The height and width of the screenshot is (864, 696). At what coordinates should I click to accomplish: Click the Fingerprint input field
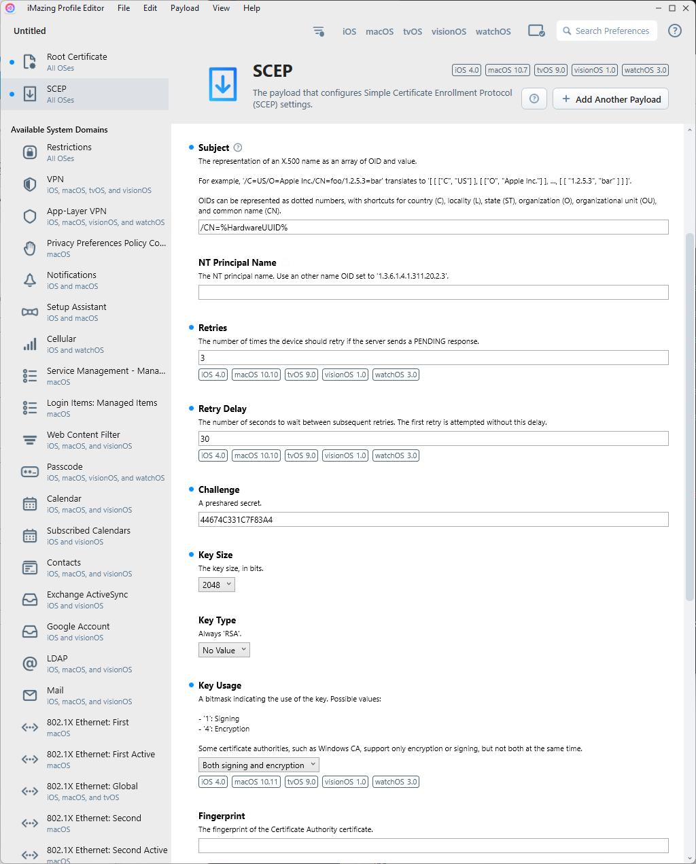click(x=434, y=846)
